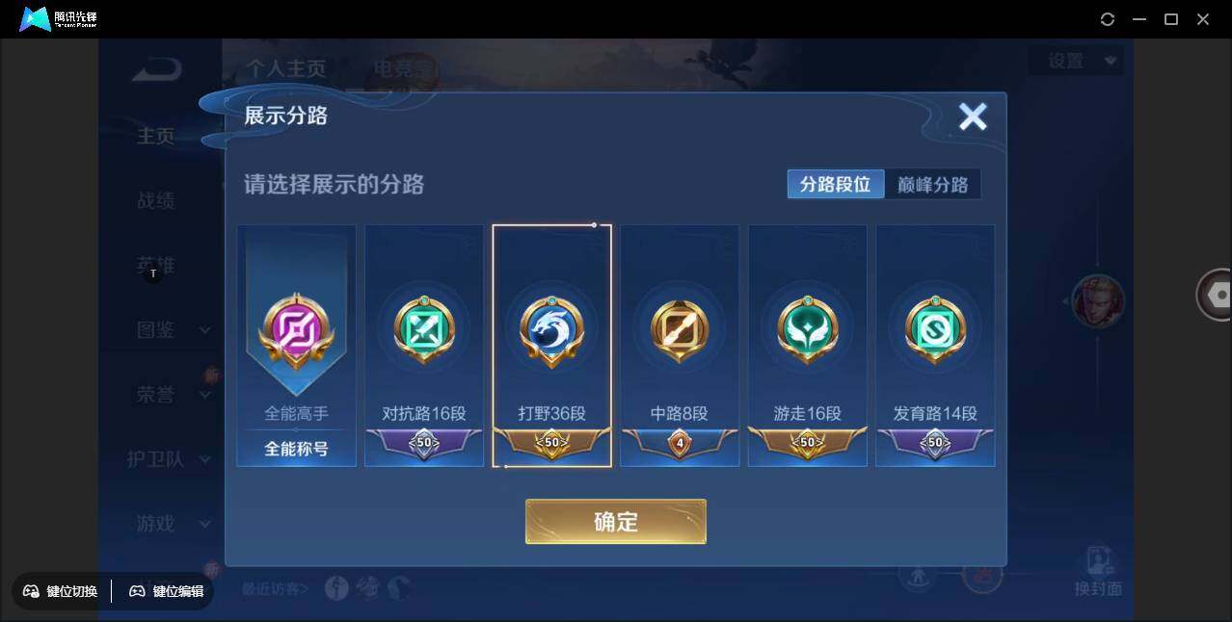The height and width of the screenshot is (622, 1232).
Task: Click the refresh icon in title bar
Action: (x=1108, y=19)
